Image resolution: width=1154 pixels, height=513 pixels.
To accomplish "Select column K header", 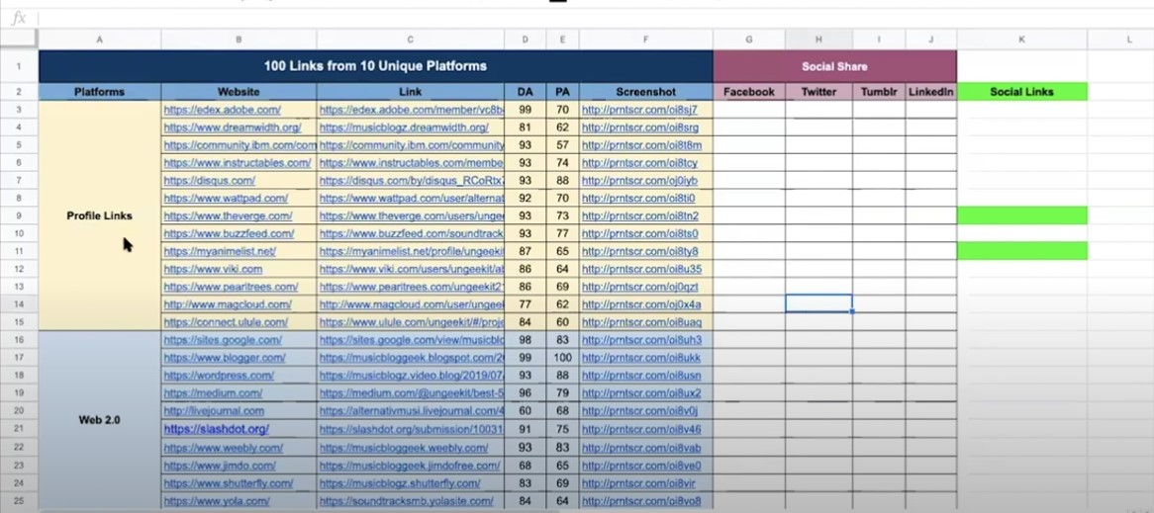I will tap(1021, 39).
